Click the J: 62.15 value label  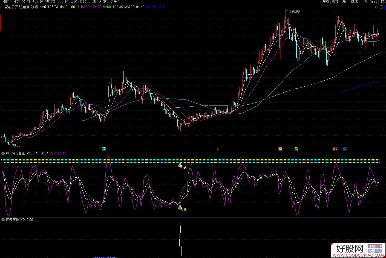tap(60, 153)
